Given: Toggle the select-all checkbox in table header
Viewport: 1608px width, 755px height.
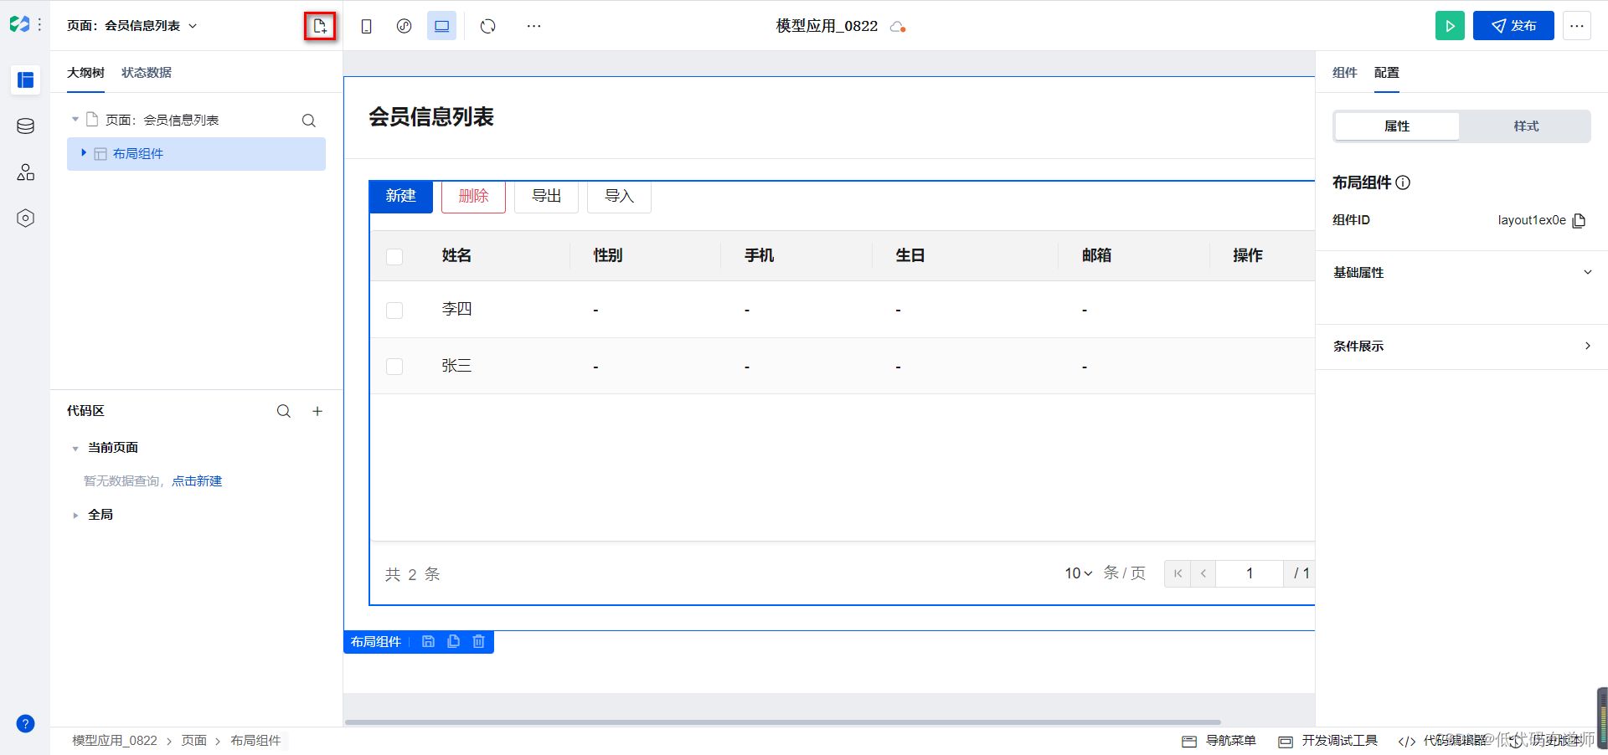Looking at the screenshot, I should coord(394,256).
